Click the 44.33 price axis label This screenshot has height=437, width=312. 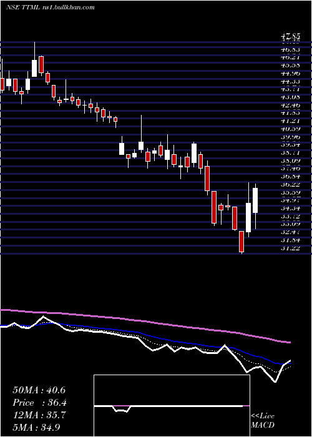[290, 81]
